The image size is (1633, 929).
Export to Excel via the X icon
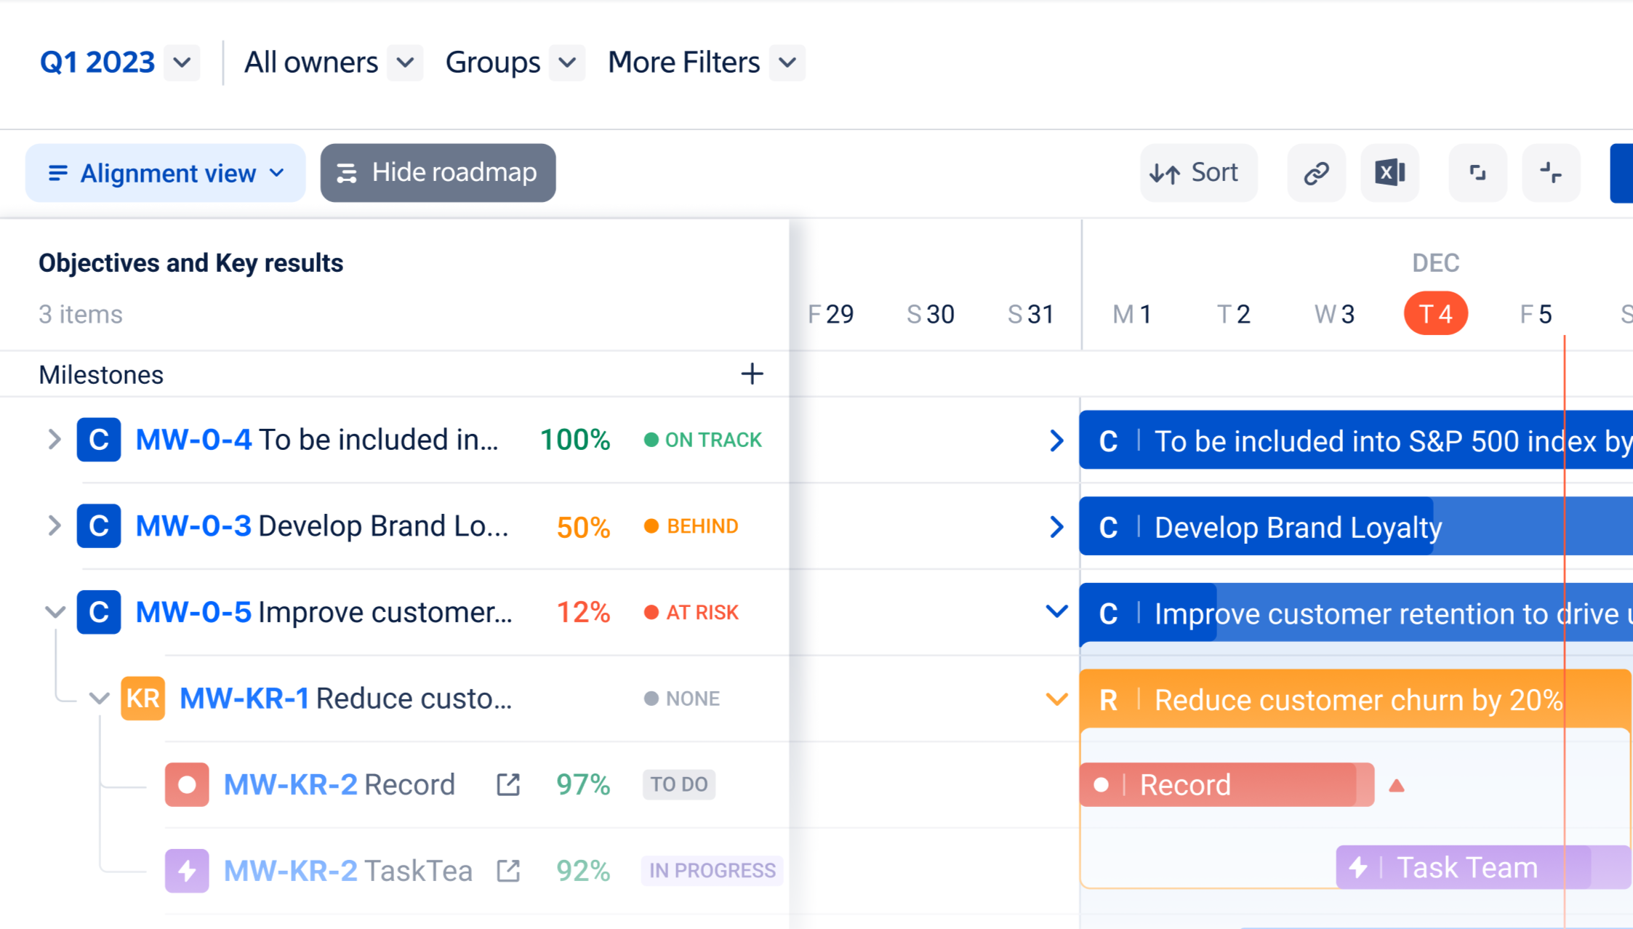pos(1389,173)
